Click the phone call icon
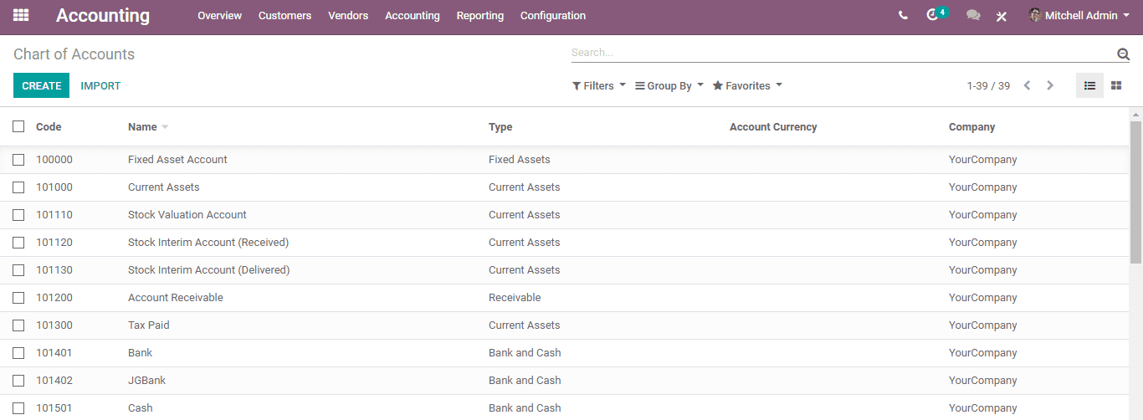Screen dimensions: 1143x420 (x=903, y=15)
